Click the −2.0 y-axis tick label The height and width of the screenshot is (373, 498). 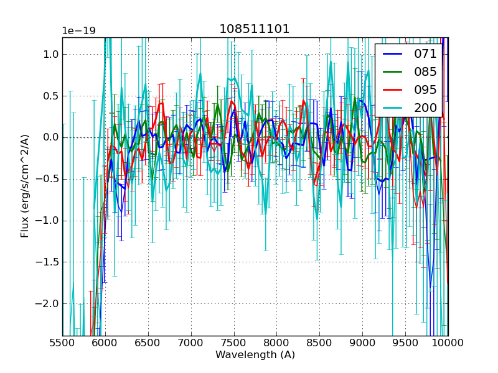tap(47, 303)
